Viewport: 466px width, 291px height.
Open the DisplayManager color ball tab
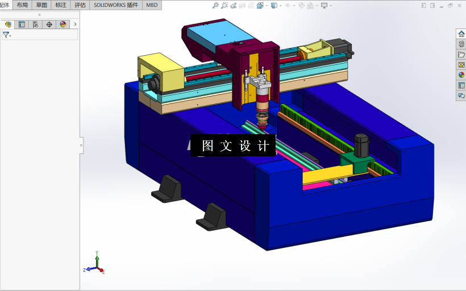pyautogui.click(x=63, y=24)
